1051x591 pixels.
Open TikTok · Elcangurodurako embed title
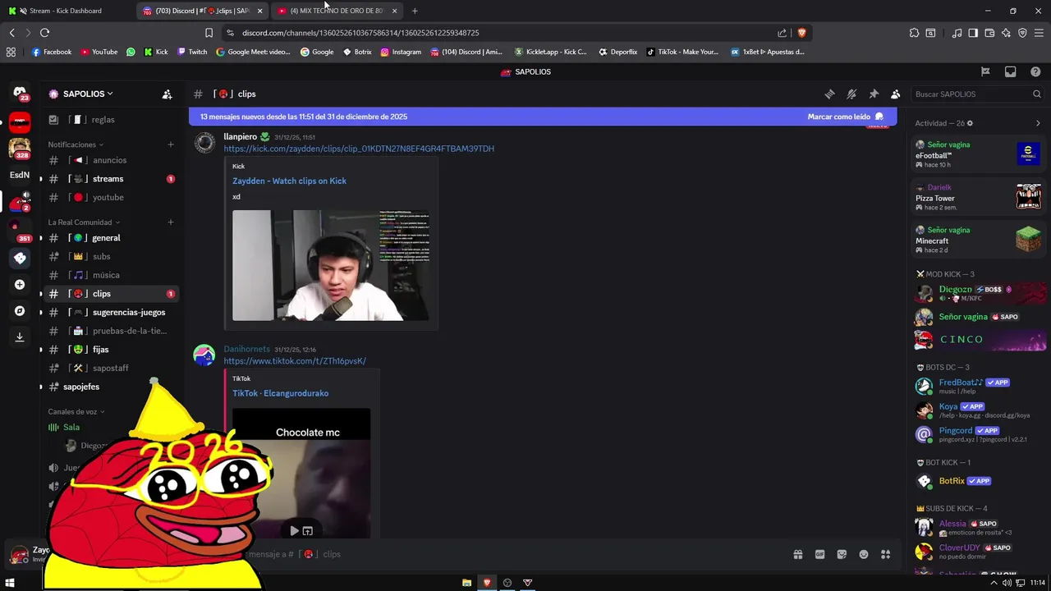click(280, 393)
